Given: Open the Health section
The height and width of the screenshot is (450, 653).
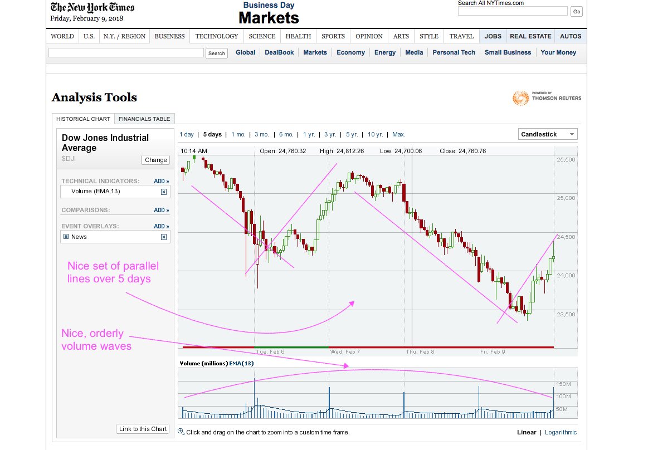Looking at the screenshot, I should click(x=298, y=36).
